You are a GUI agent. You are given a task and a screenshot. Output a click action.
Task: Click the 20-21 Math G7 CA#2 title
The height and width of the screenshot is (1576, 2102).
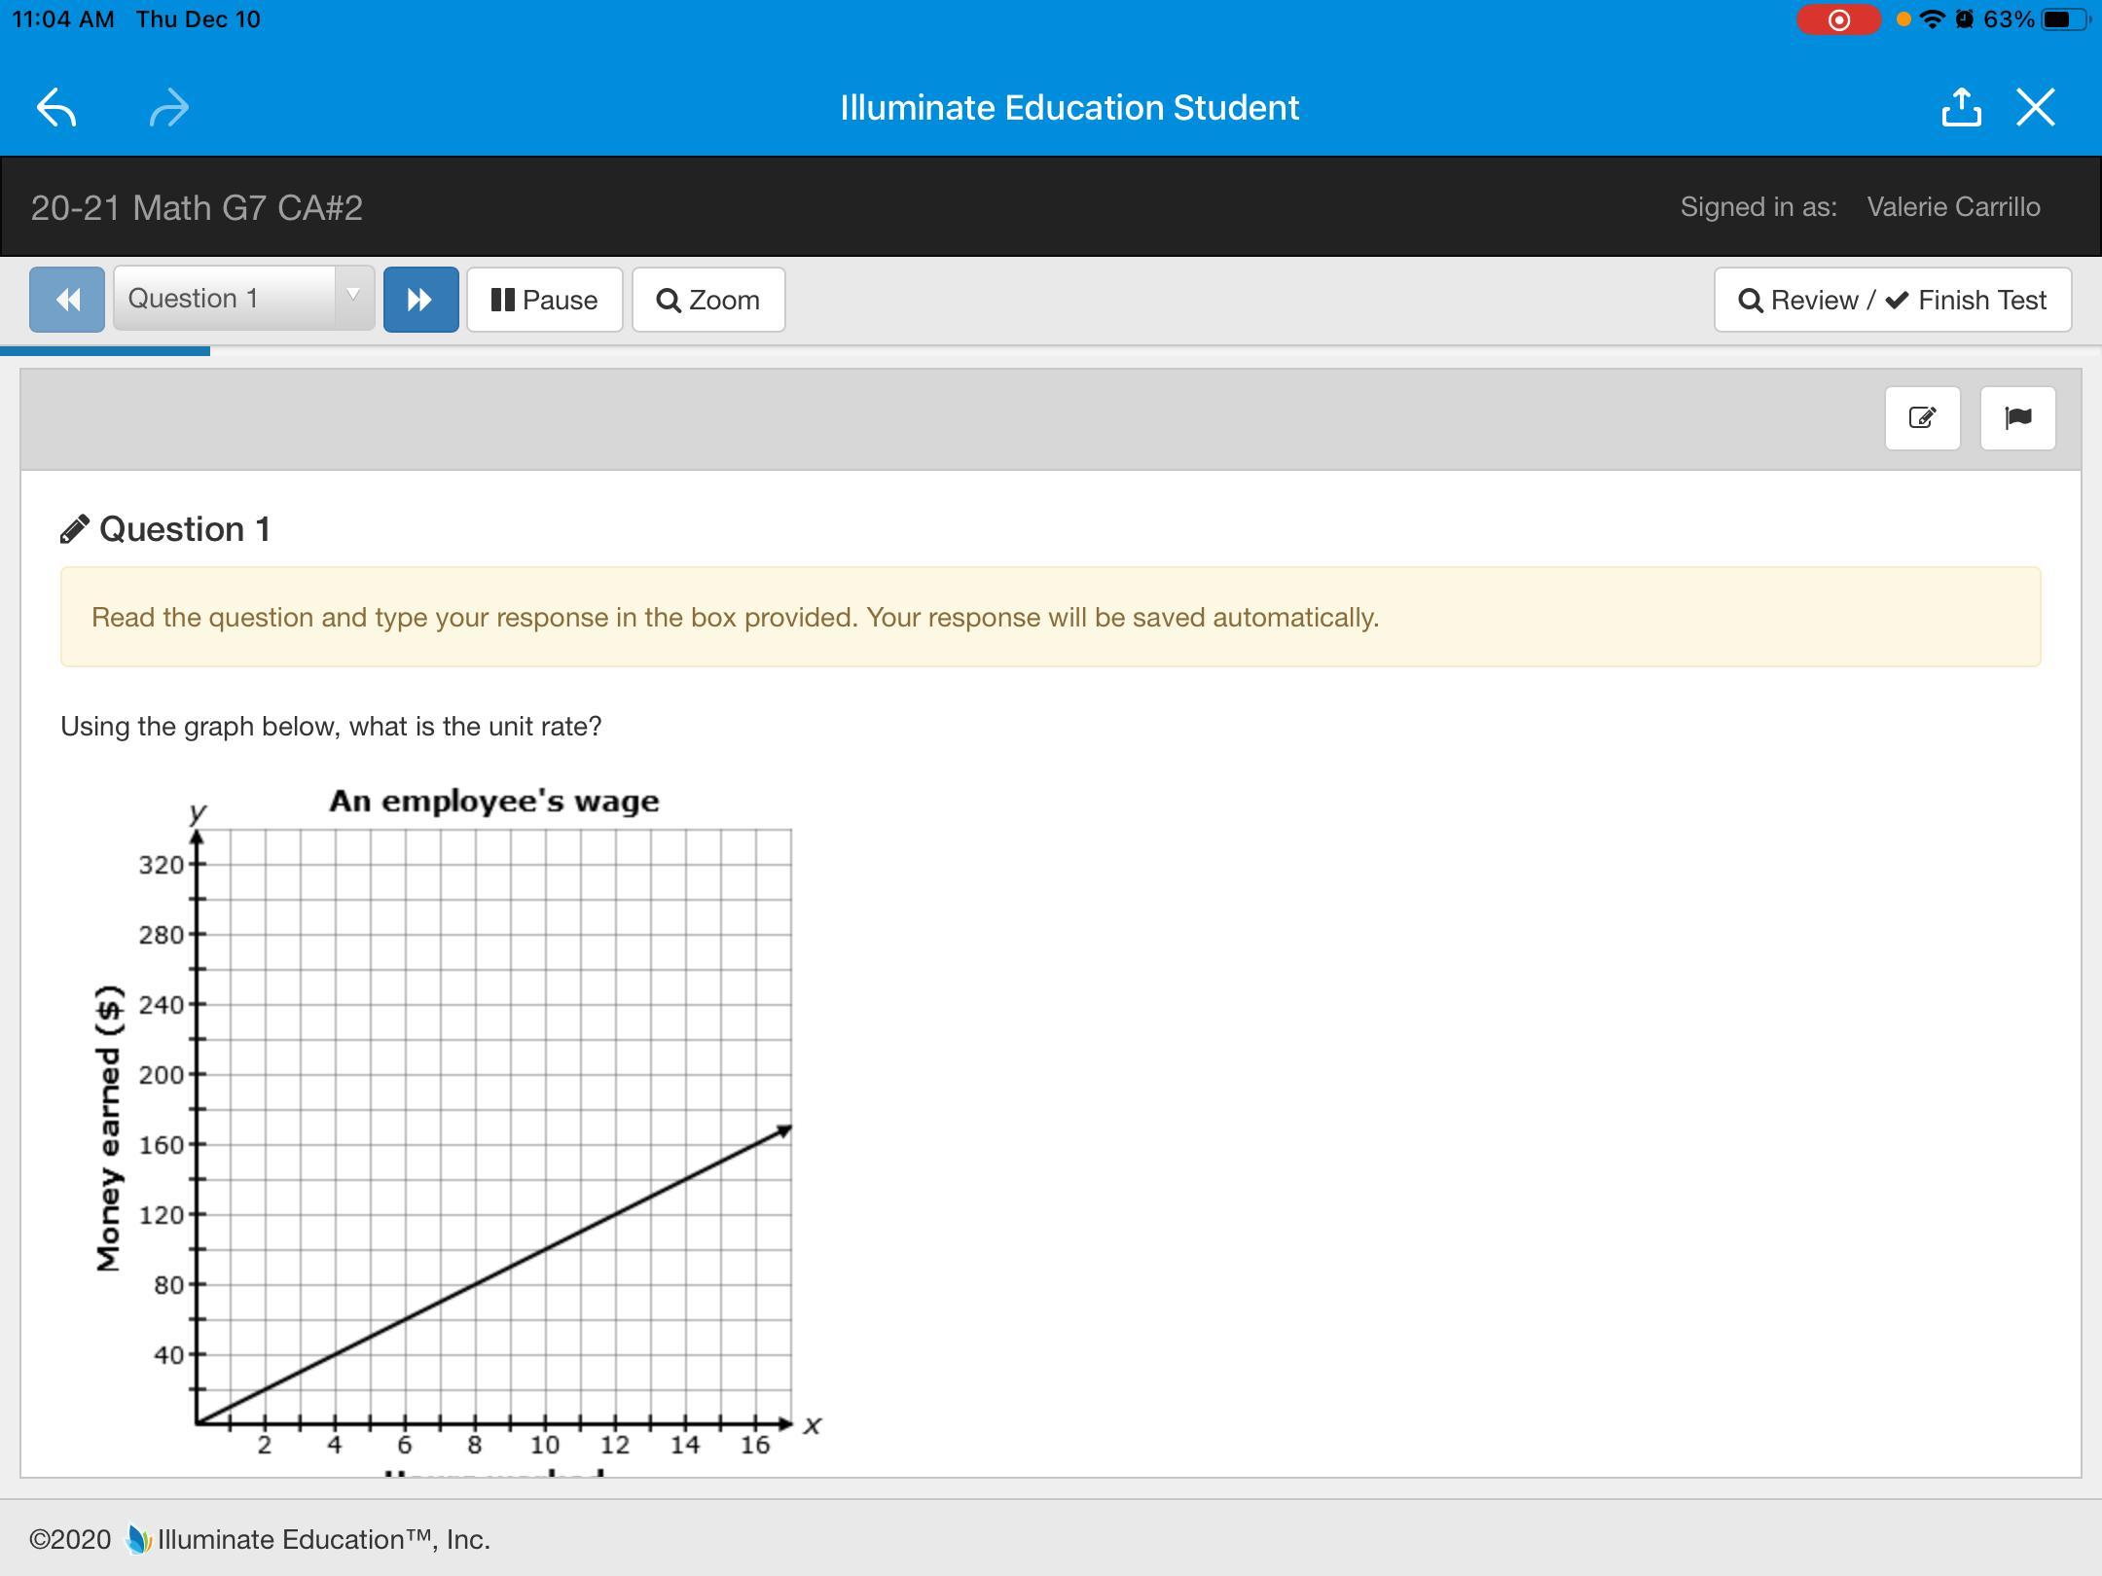click(x=197, y=207)
